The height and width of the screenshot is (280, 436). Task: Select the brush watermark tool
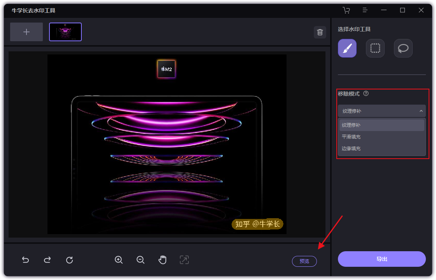click(x=347, y=48)
